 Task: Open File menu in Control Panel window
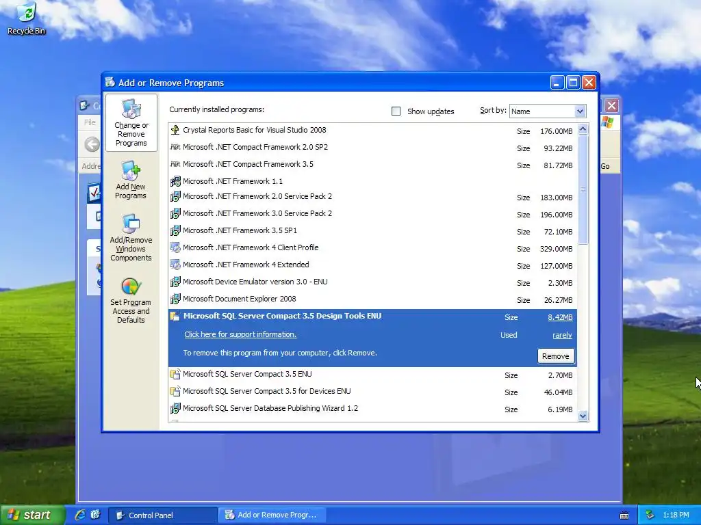(90, 122)
